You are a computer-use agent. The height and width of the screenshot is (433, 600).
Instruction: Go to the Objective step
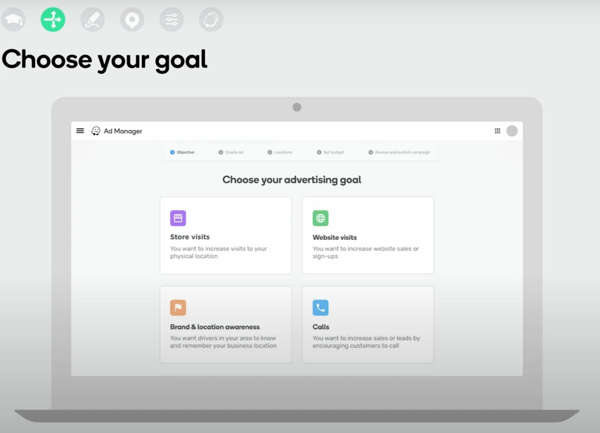tap(182, 152)
